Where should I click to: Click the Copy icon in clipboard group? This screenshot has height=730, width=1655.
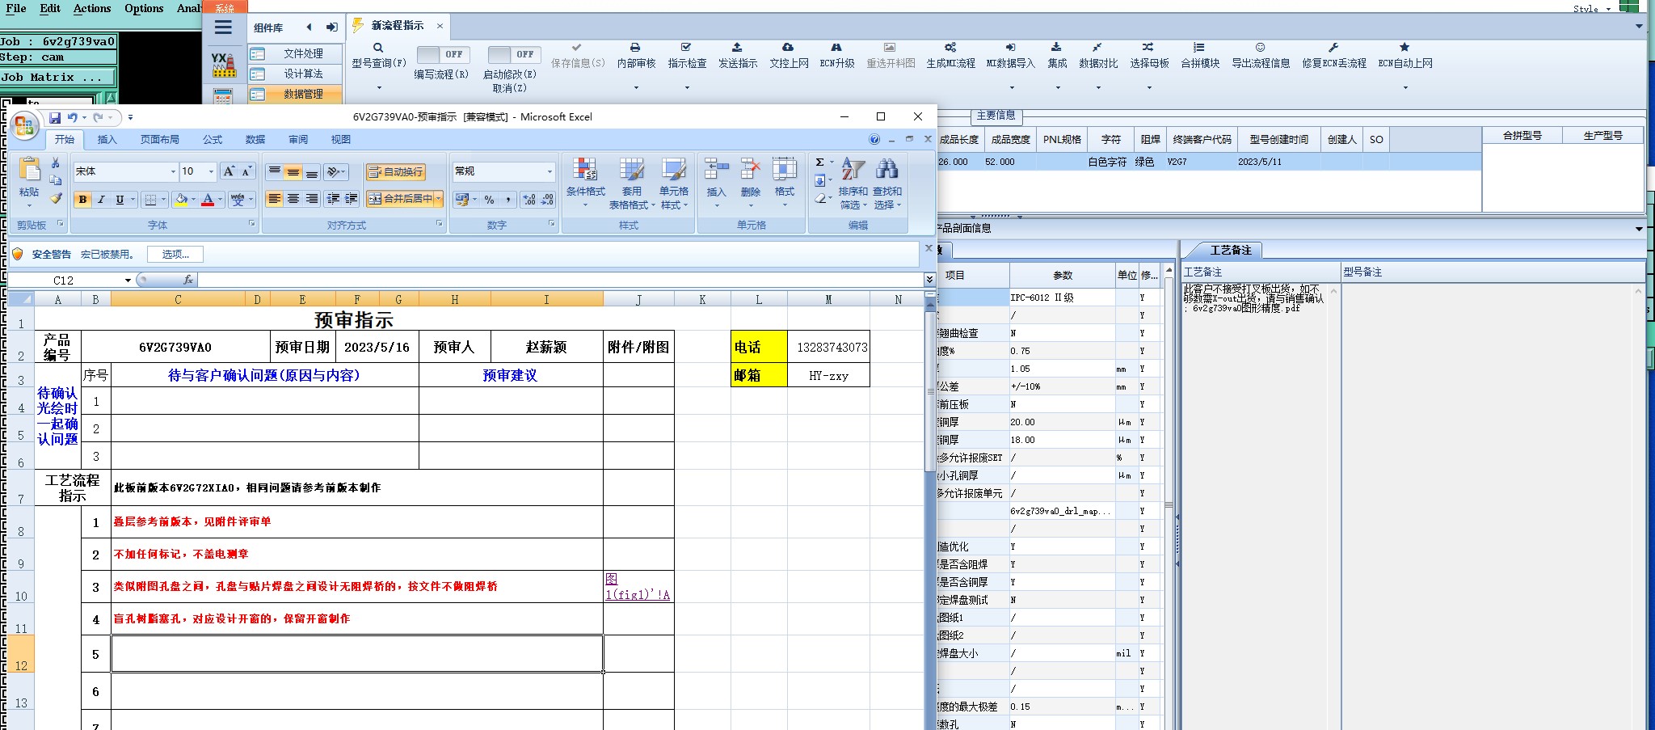[x=56, y=180]
